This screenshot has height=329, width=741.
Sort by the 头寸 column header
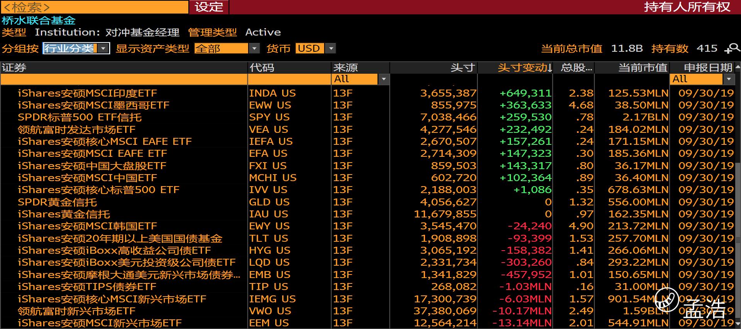pyautogui.click(x=434, y=68)
